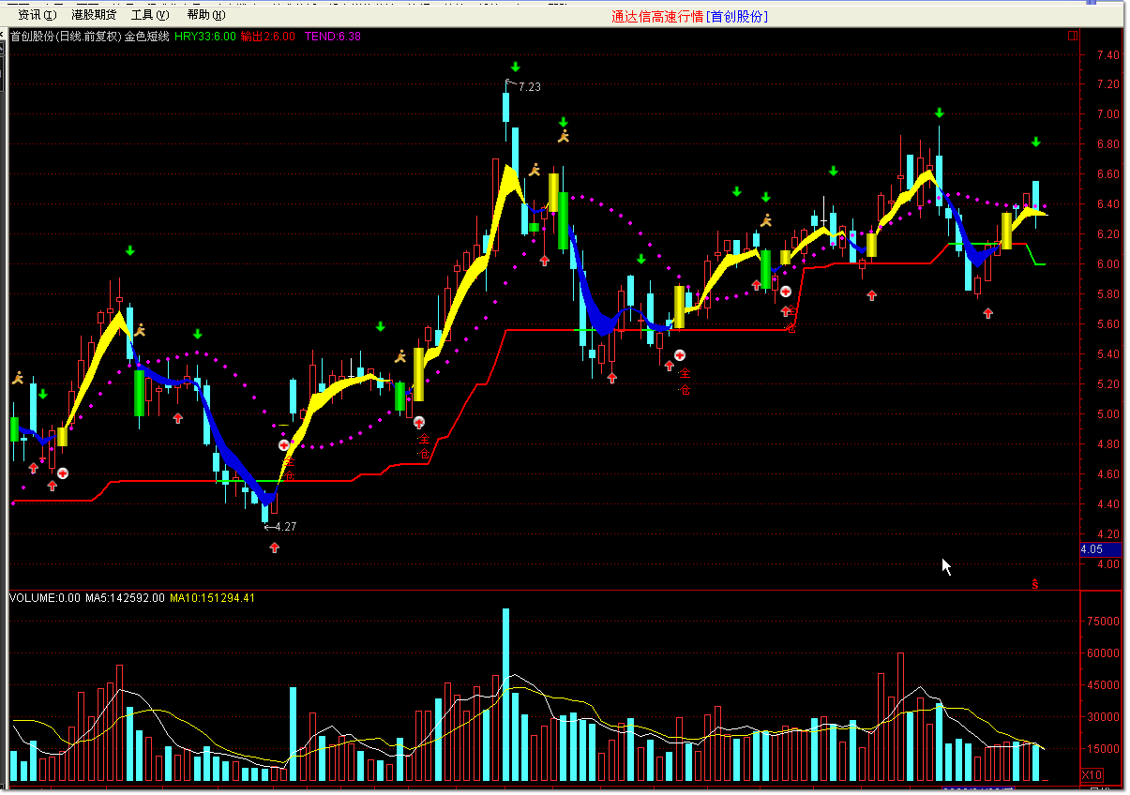The image size is (1130, 795).
Task: Click the 通达信高速行情 title text
Action: coord(656,16)
